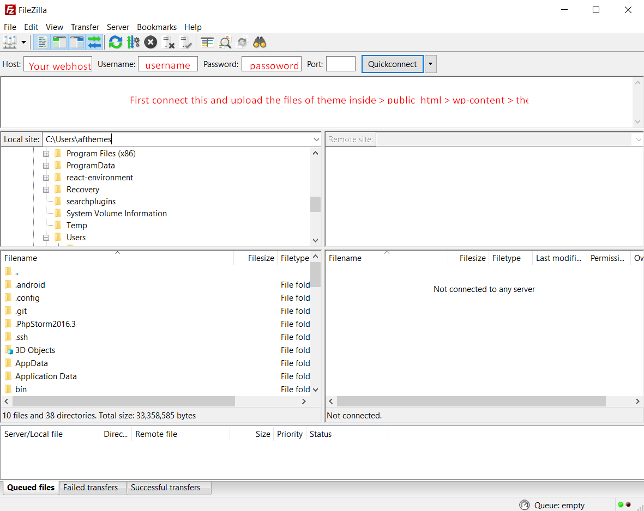
Task: Toggle local directory tree view icon
Action: coord(59,42)
